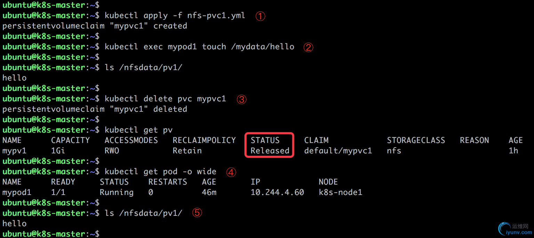Click the kubectl exec mypod1 touch command
534x238 pixels.
200,47
